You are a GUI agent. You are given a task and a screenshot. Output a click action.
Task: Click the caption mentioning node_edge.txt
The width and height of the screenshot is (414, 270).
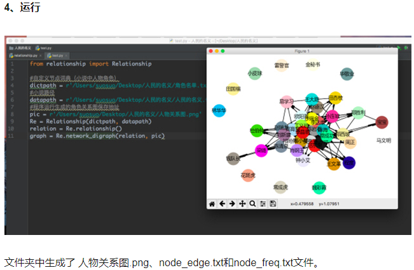162,262
